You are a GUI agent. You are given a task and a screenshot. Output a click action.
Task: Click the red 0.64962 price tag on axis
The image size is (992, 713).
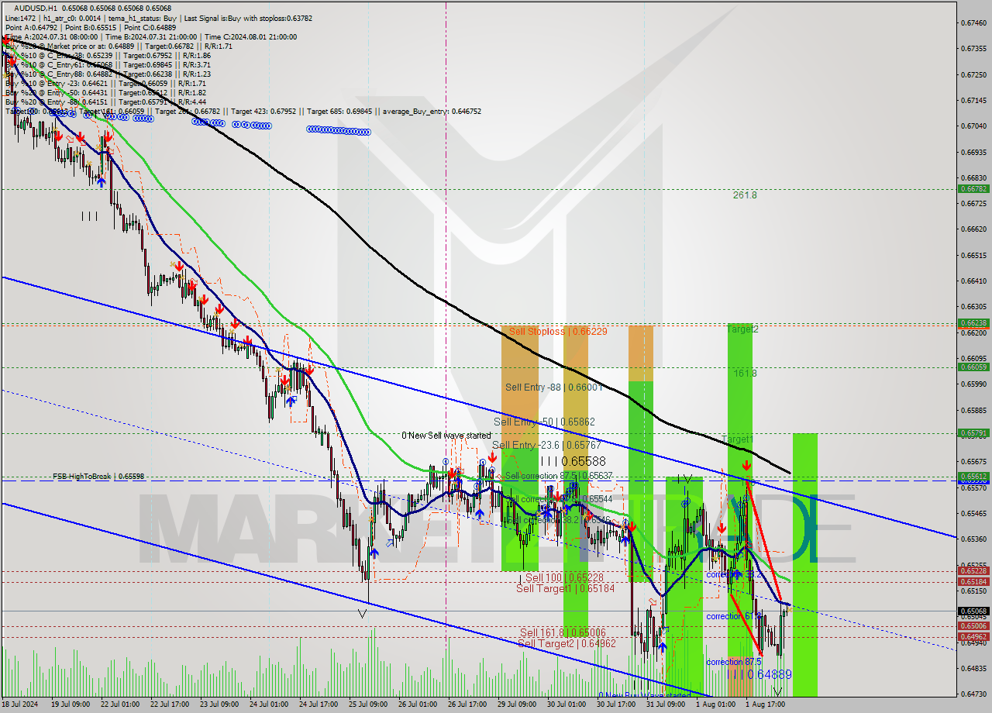click(973, 637)
